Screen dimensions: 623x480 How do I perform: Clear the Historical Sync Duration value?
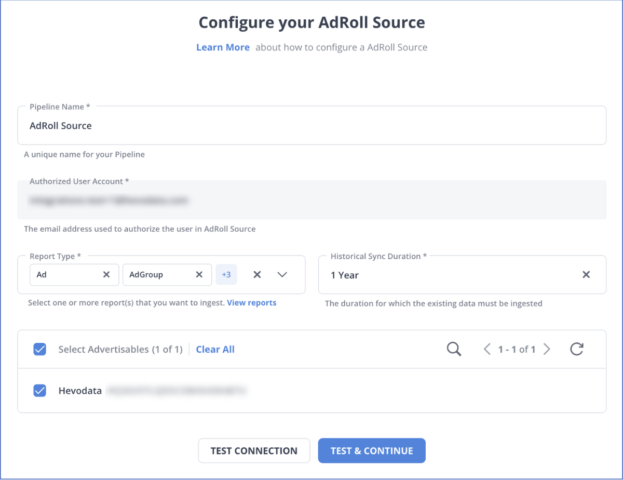586,275
